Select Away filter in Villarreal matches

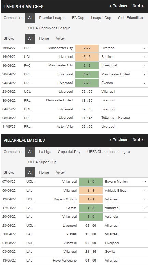point(60,172)
